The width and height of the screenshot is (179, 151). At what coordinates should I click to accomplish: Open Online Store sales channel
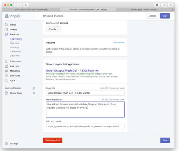16,93
